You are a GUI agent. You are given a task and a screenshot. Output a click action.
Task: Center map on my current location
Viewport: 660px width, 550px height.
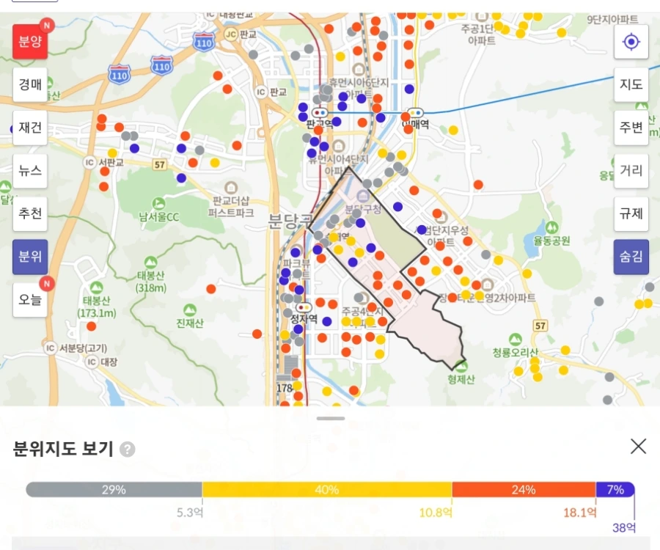pyautogui.click(x=631, y=42)
